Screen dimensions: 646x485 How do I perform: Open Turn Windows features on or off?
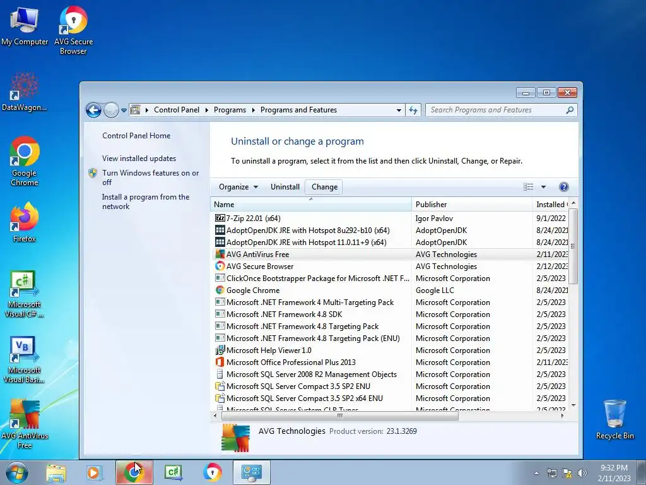click(x=150, y=177)
